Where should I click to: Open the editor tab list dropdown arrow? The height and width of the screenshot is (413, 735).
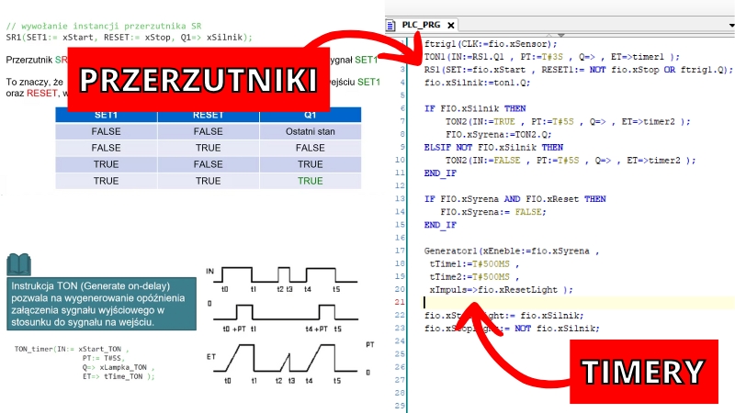(731, 26)
